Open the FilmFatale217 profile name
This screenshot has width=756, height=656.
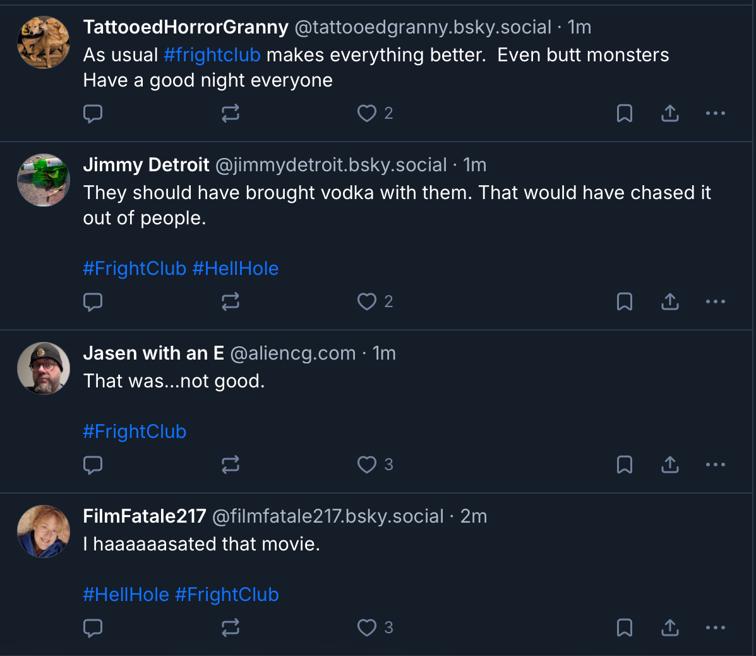[145, 516]
